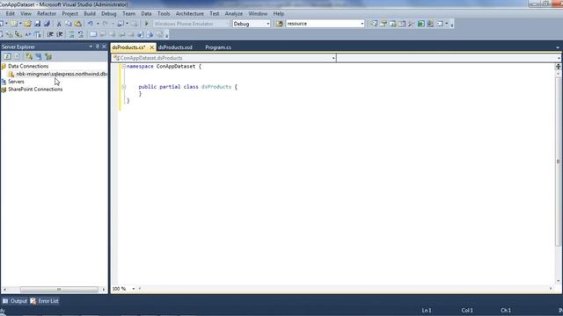Open the Window menu
This screenshot has height=316, width=563.
pos(258,14)
